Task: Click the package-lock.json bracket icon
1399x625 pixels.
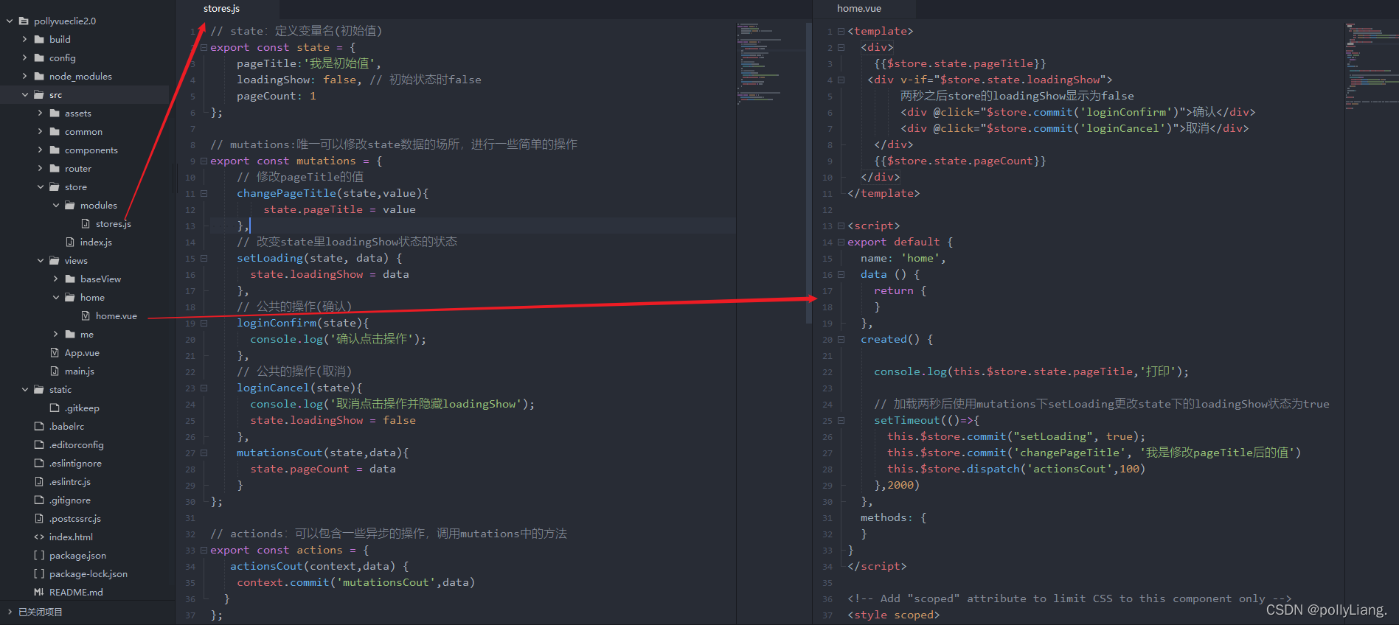Action: pyautogui.click(x=39, y=574)
